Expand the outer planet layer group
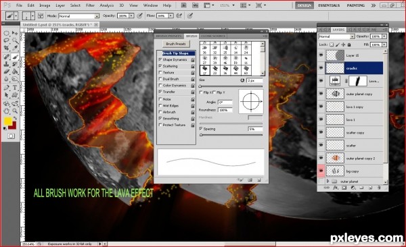 click(x=328, y=181)
